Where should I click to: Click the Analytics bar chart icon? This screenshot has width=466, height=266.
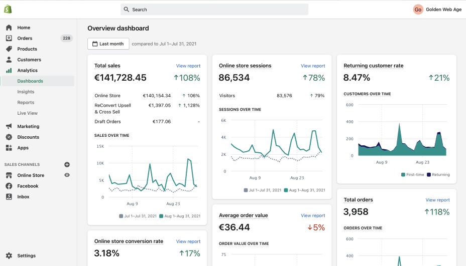pos(9,70)
